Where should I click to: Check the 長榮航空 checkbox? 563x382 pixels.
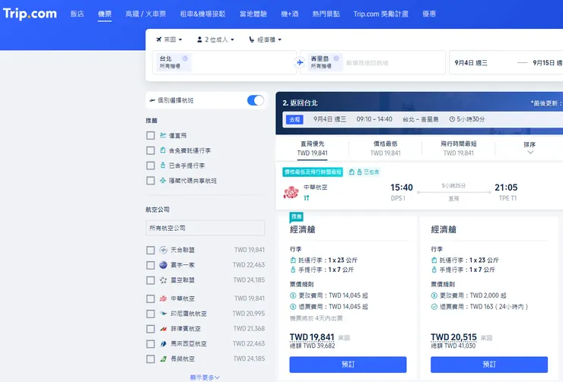point(151,359)
